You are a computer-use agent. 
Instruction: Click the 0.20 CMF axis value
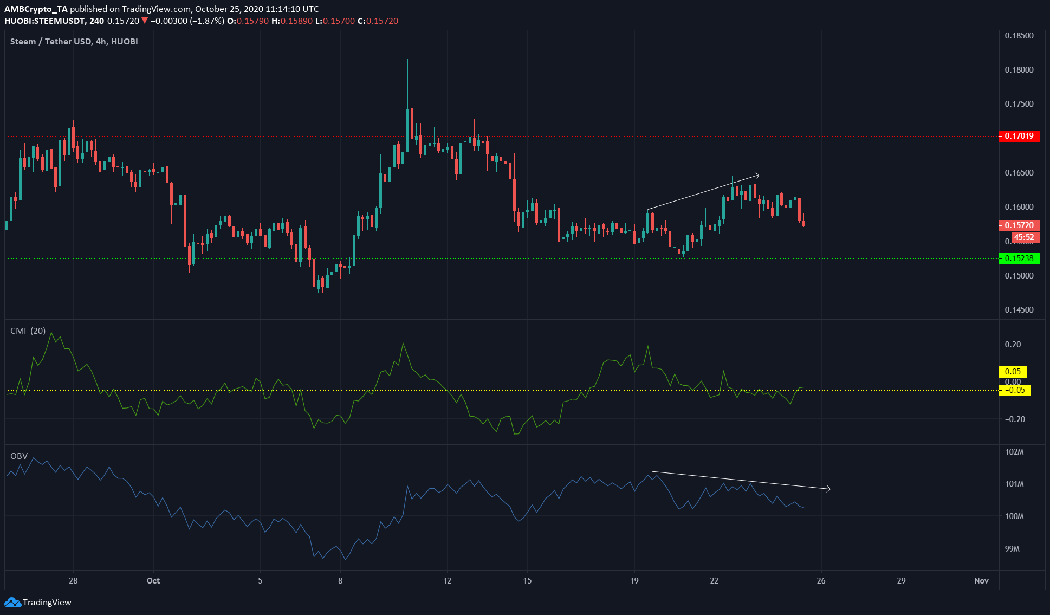pos(1013,345)
